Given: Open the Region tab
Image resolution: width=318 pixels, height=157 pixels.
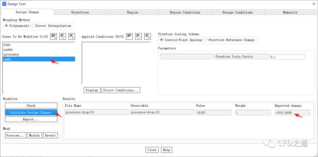Looking at the screenshot, I should tap(132, 12).
